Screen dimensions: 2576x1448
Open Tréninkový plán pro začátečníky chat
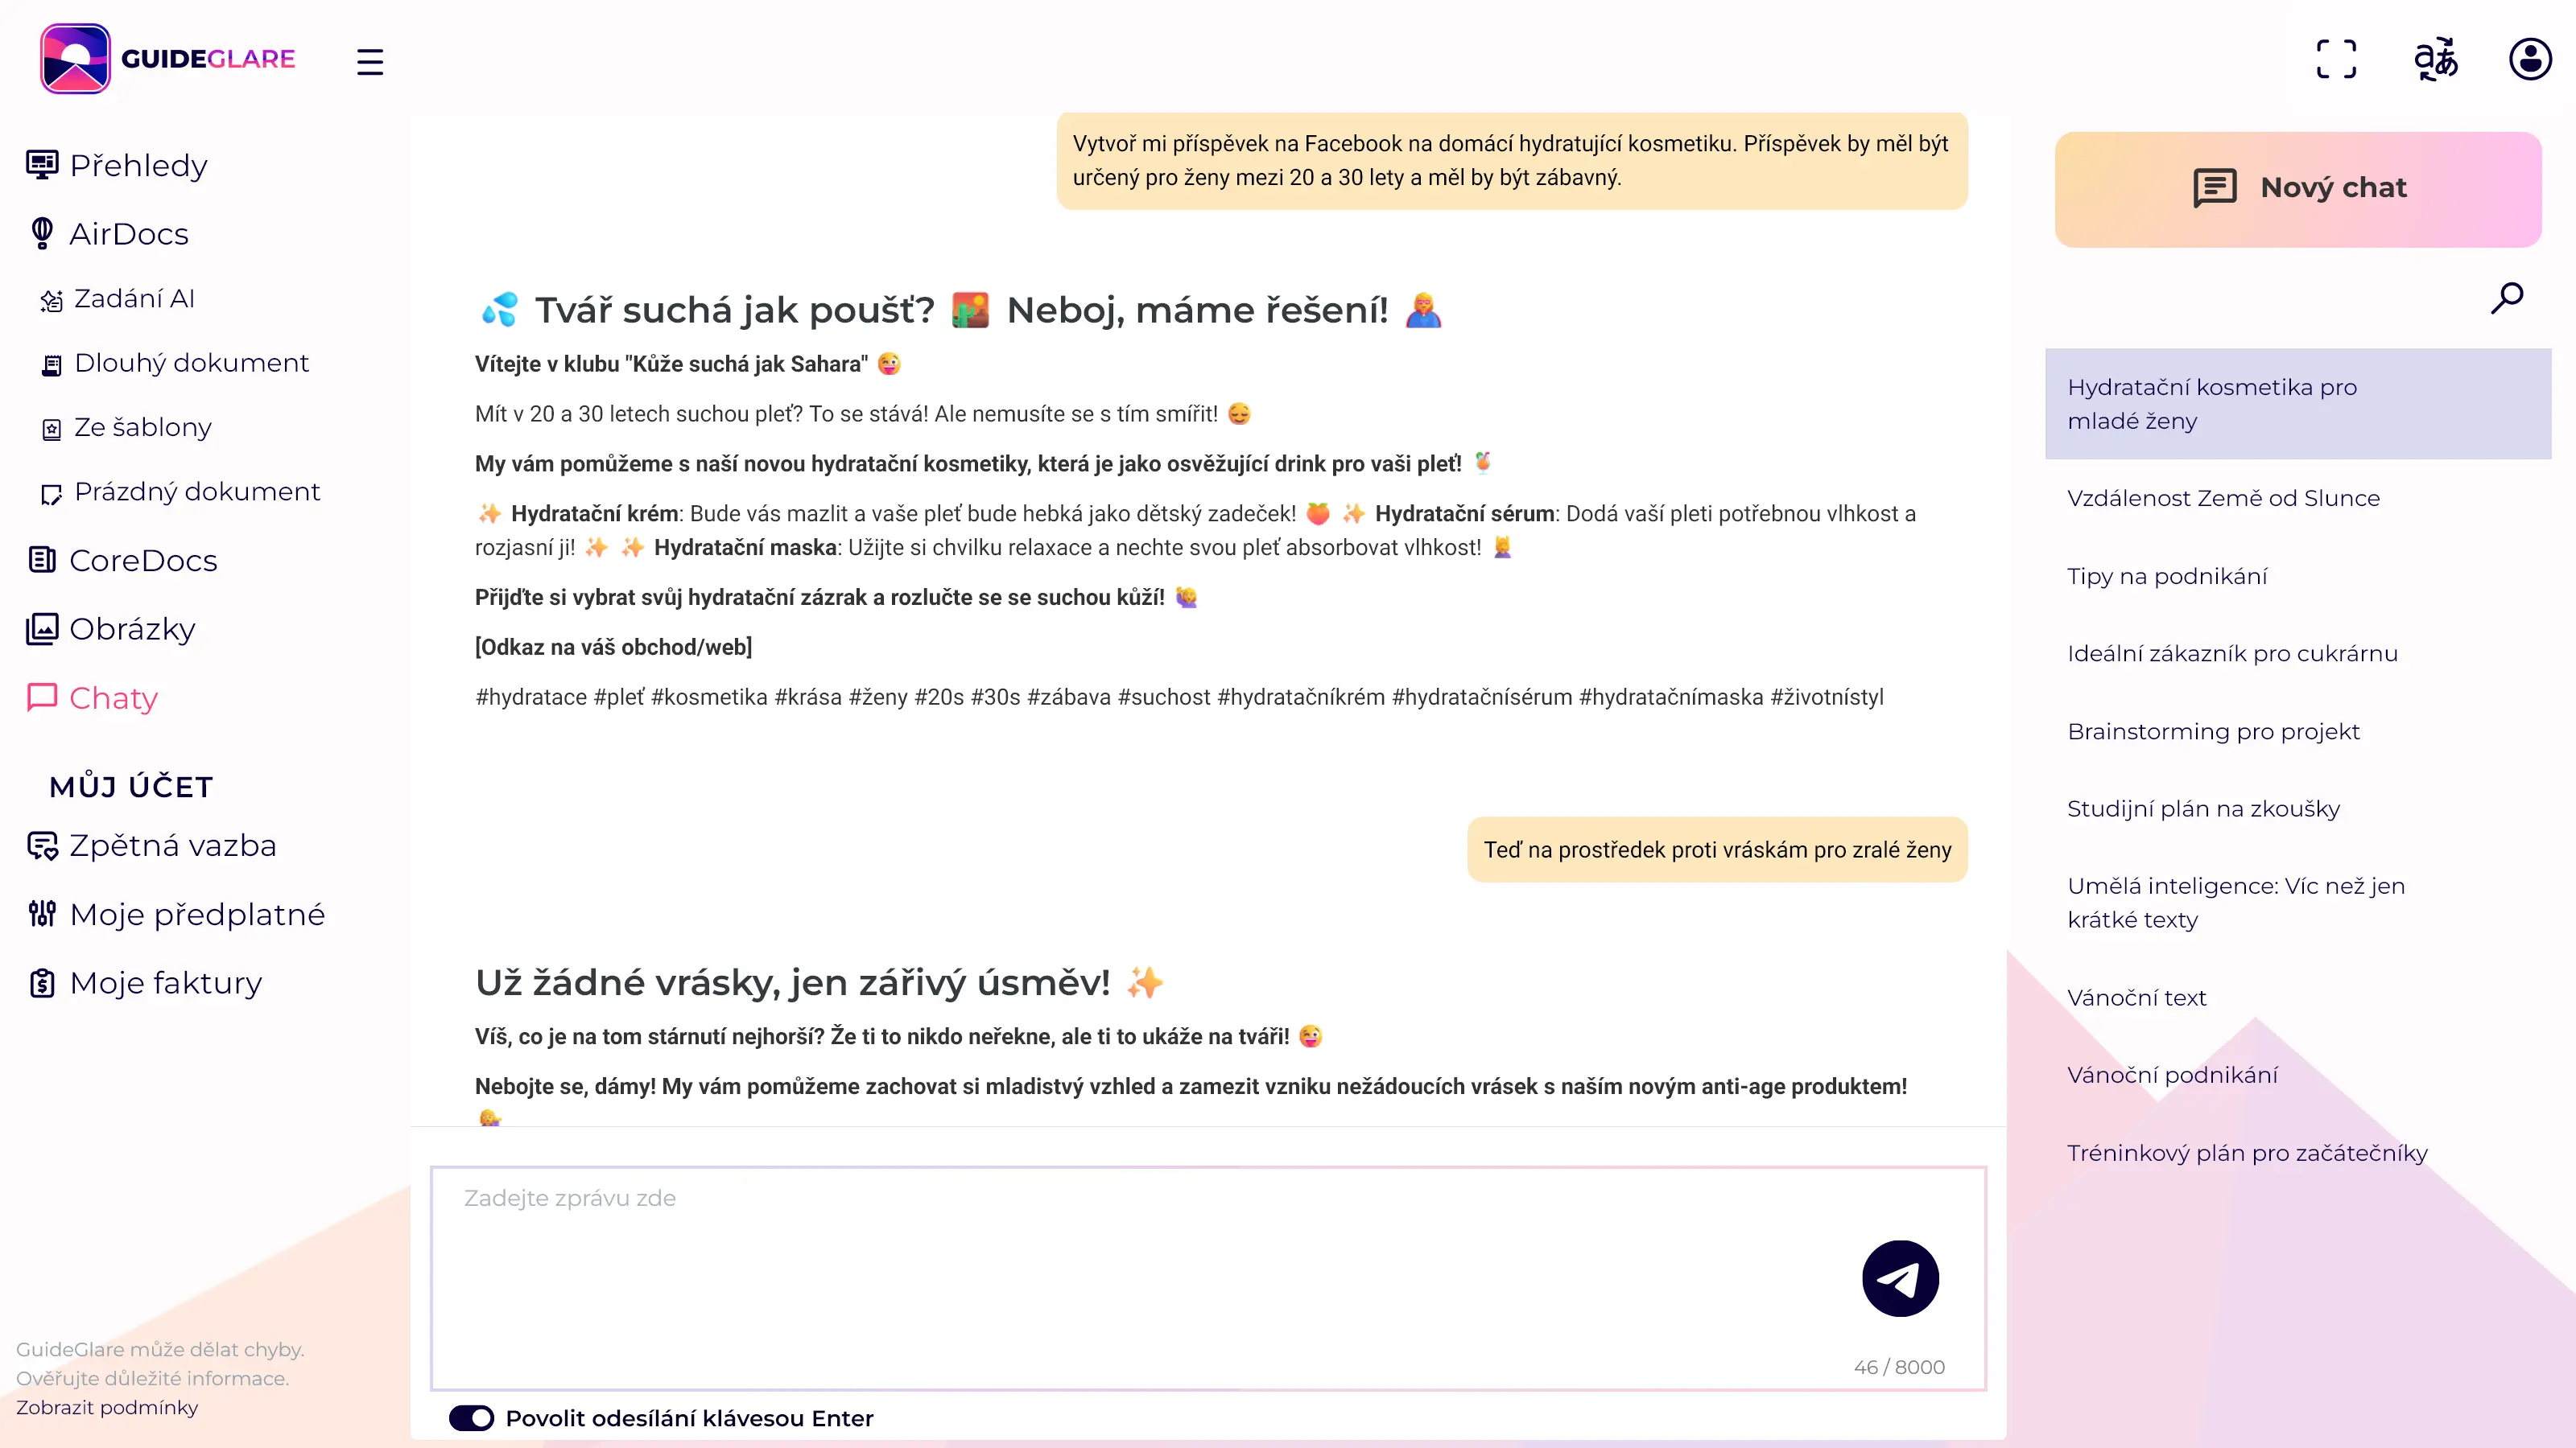[x=2248, y=1153]
